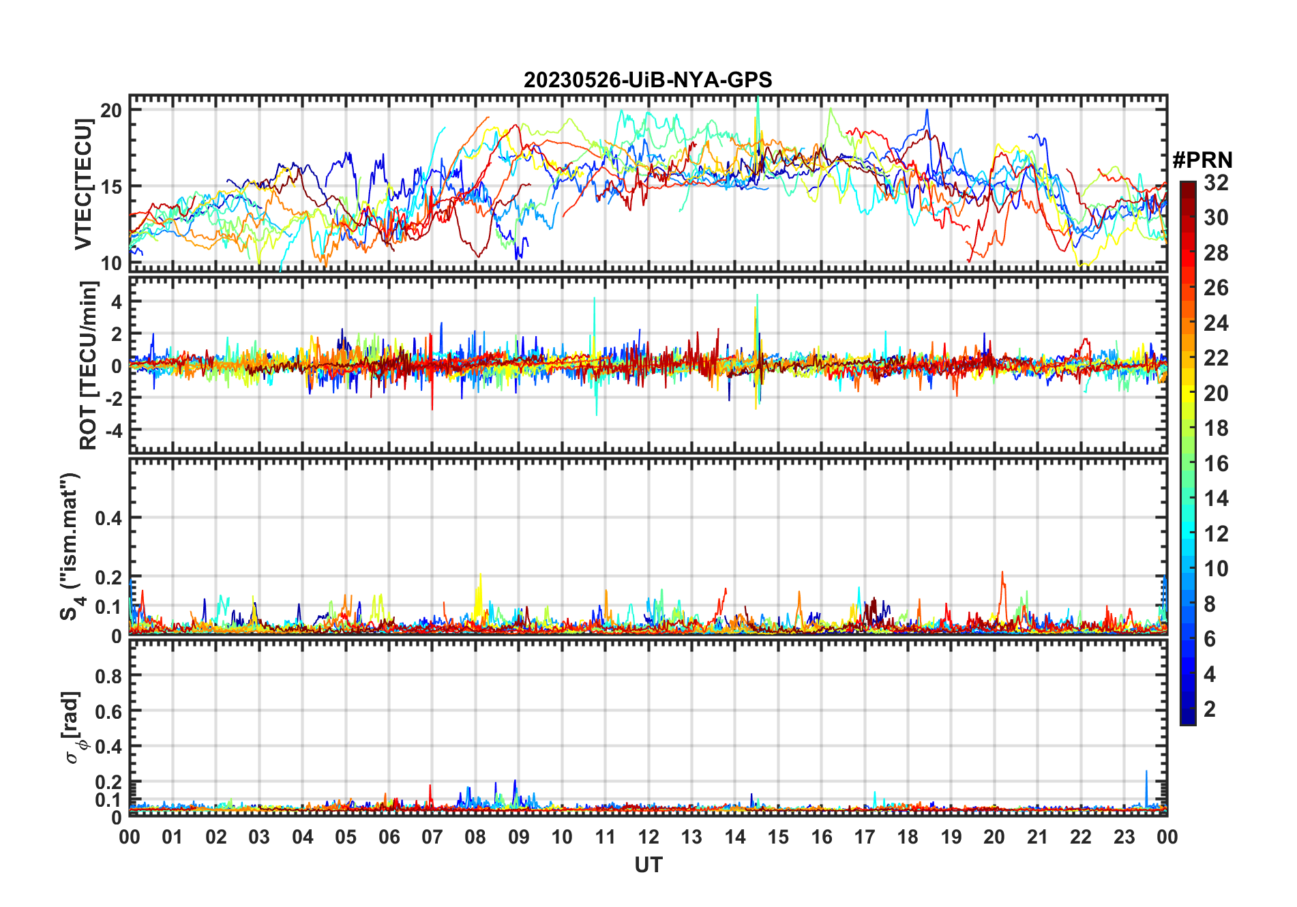This screenshot has height=907, width=1297.
Task: Click x-axis tick label 12
Action: tap(648, 837)
